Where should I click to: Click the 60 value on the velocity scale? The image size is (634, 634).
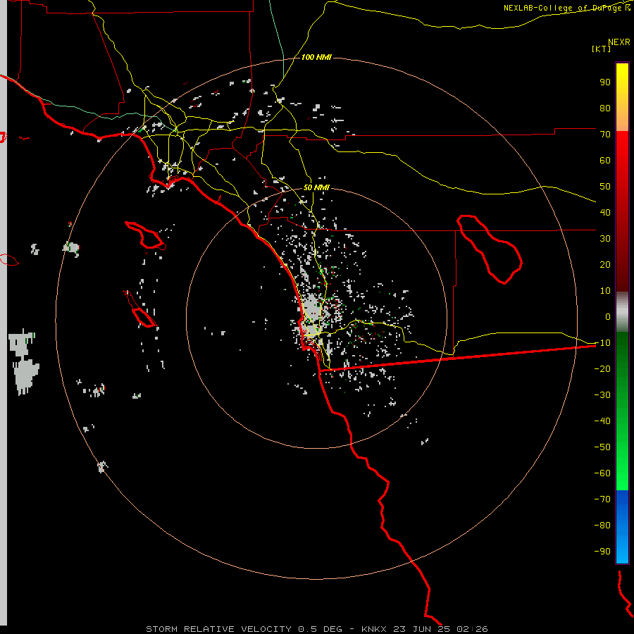click(x=605, y=160)
